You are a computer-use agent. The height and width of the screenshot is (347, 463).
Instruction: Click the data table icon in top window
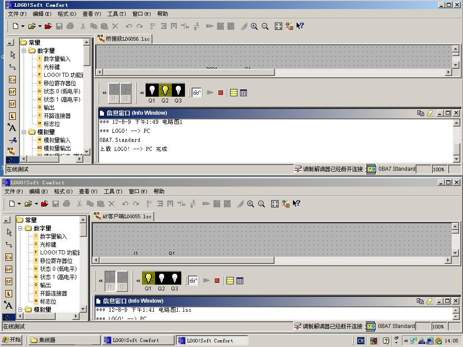coord(243,93)
